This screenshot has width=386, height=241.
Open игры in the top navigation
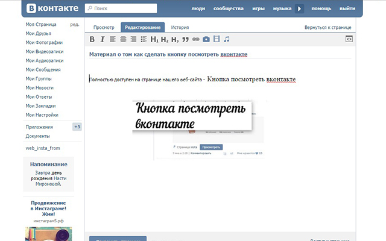point(258,8)
